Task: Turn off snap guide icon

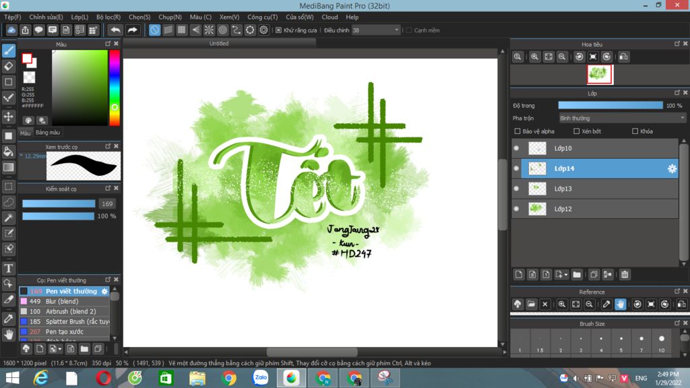Action: tap(154, 30)
